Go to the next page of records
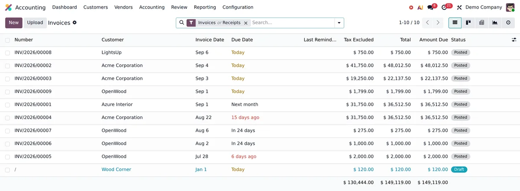This screenshot has height=191, width=520. (x=438, y=23)
